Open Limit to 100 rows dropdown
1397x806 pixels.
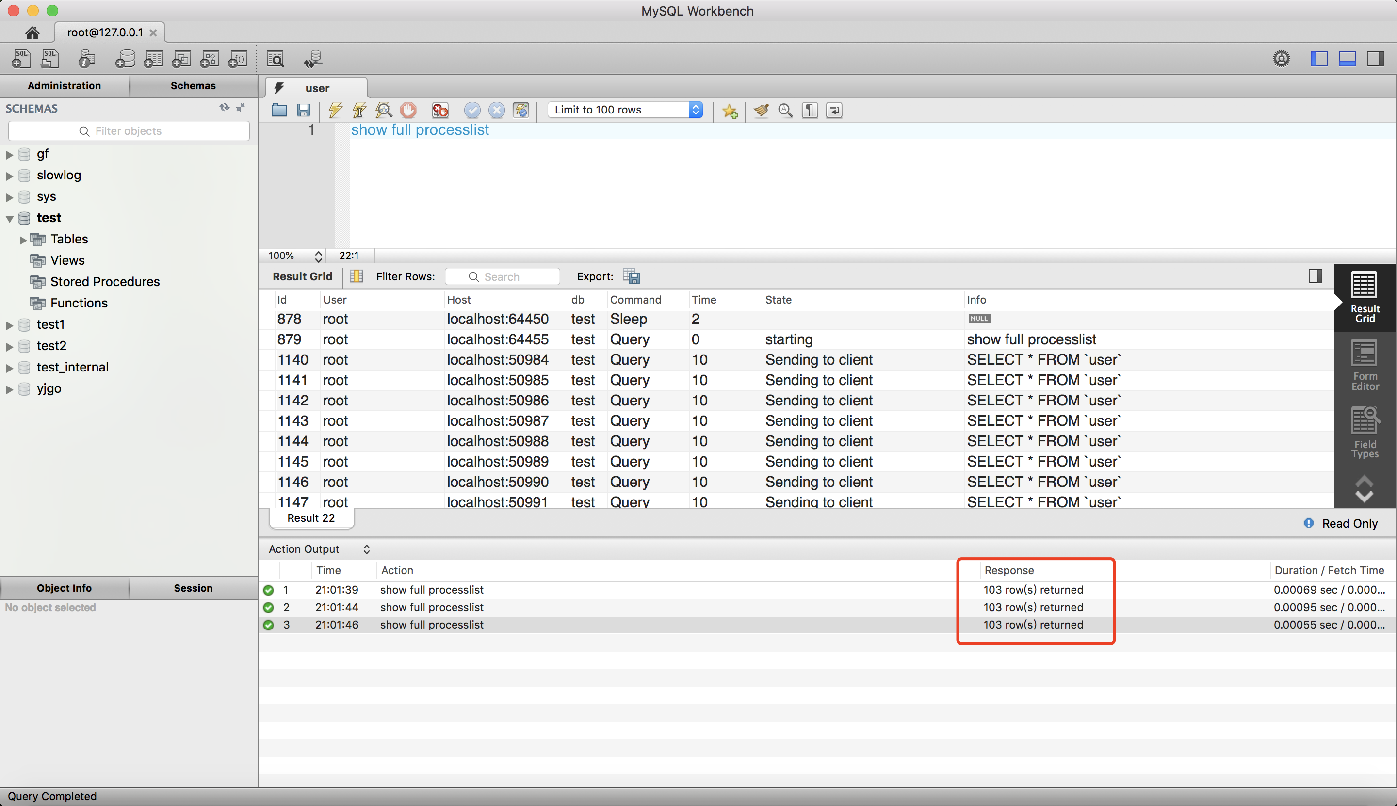(625, 110)
